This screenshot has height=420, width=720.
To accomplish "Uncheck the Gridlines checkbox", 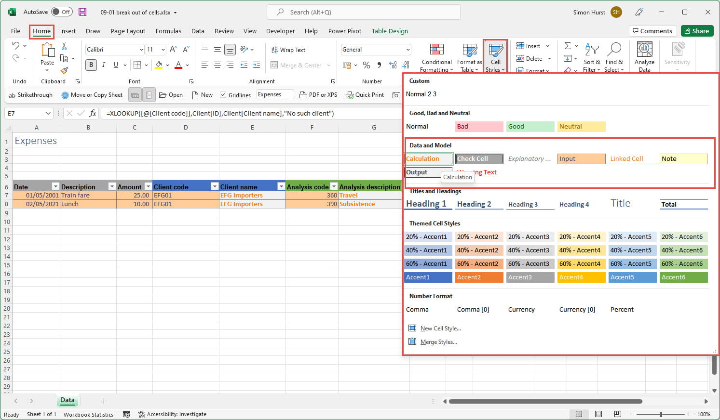I will pyautogui.click(x=223, y=95).
